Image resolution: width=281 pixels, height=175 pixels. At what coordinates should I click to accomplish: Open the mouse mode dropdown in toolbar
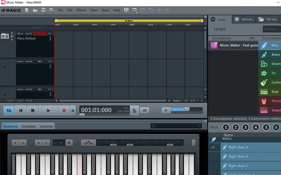point(135,11)
